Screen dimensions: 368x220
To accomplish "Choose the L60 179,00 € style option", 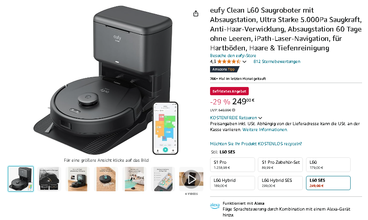I will [x=328, y=165].
